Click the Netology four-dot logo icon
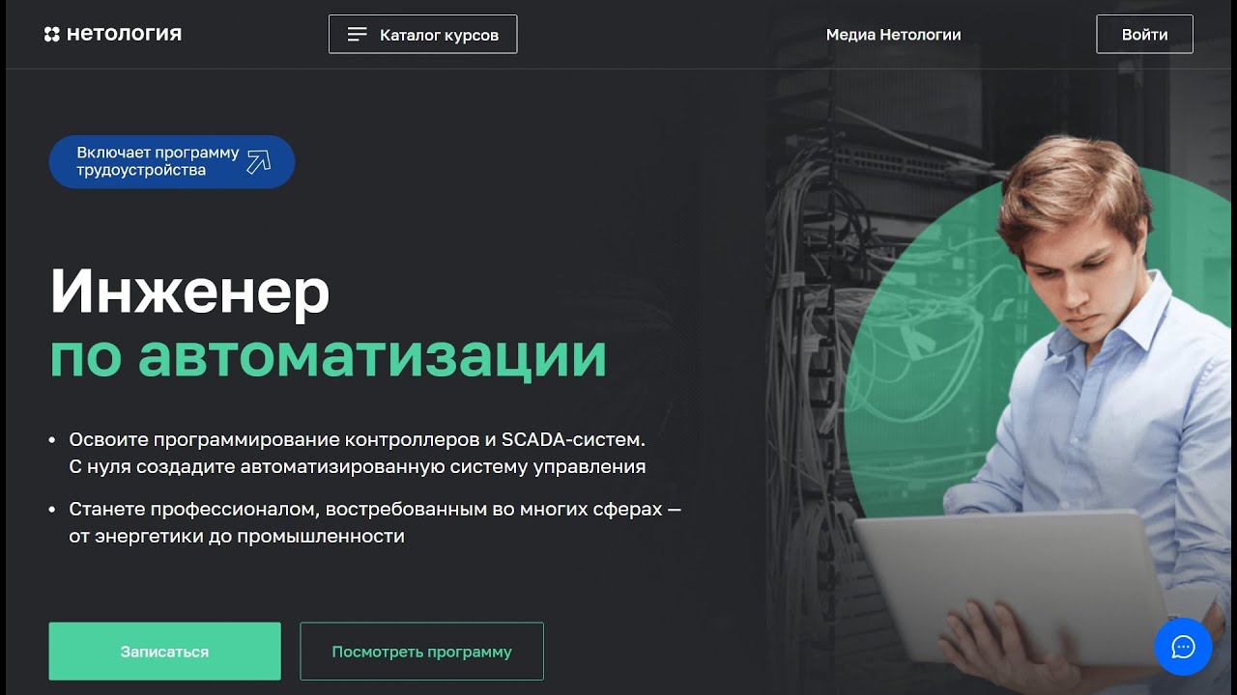The height and width of the screenshot is (695, 1237). point(52,35)
